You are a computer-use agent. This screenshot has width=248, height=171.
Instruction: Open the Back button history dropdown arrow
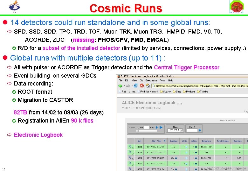point(124,86)
